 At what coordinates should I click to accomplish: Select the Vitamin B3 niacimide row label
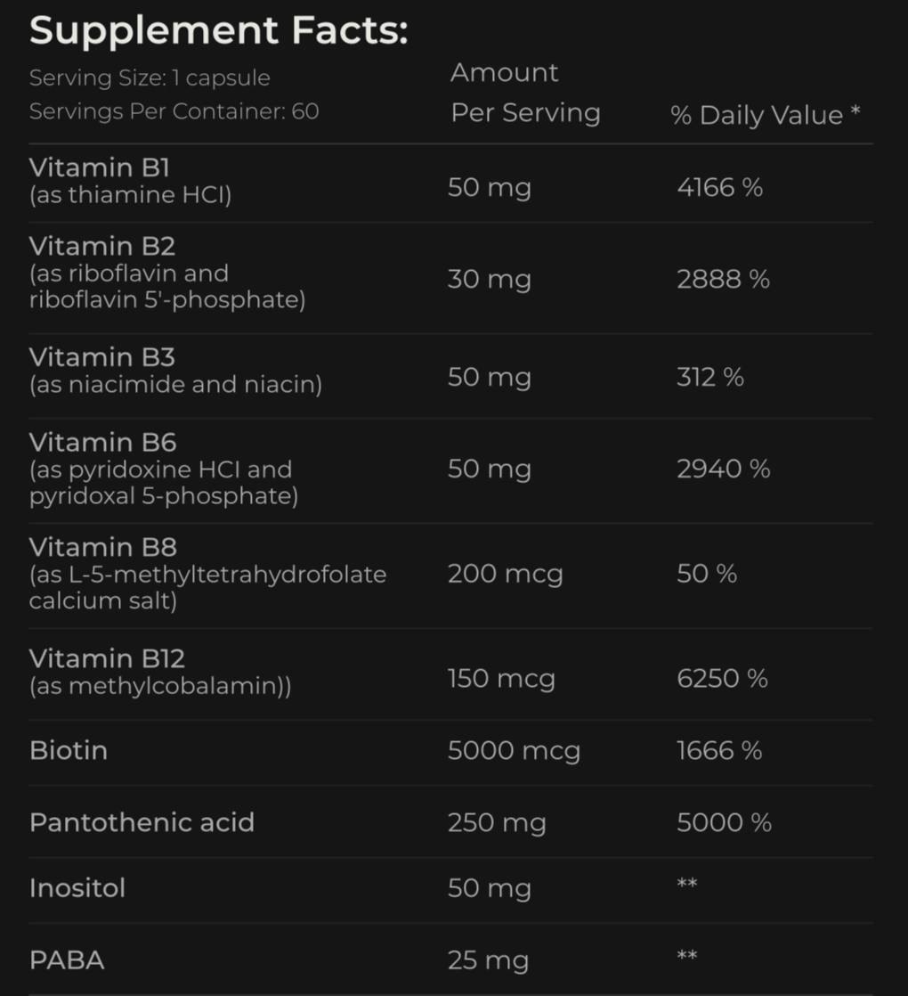[x=175, y=371]
